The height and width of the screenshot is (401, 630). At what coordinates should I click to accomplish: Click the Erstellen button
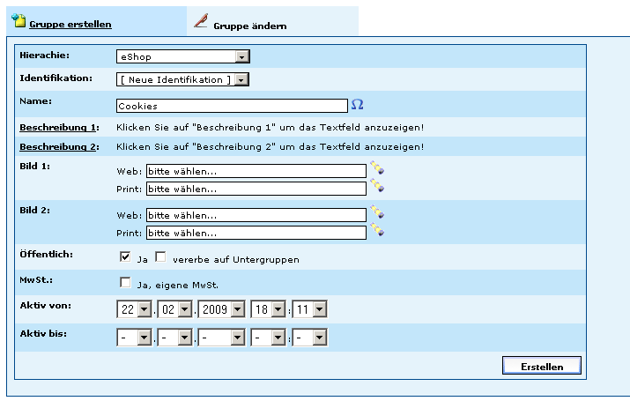point(542,365)
